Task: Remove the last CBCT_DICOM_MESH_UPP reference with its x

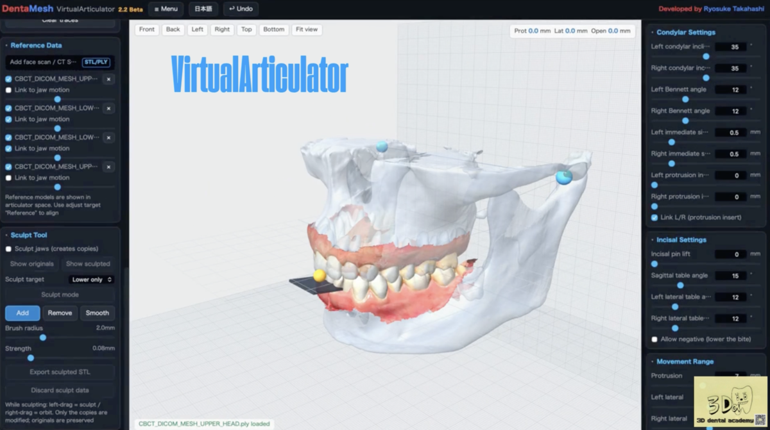Action: point(108,167)
